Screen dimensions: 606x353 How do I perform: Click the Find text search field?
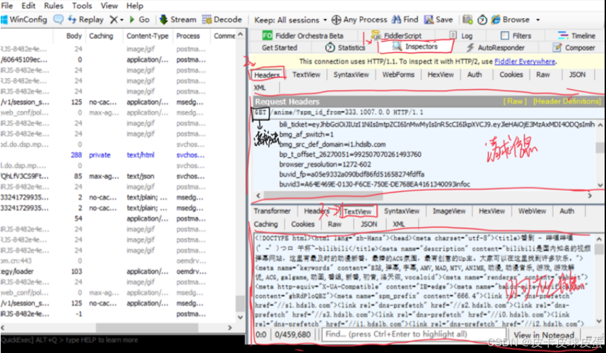point(414,334)
